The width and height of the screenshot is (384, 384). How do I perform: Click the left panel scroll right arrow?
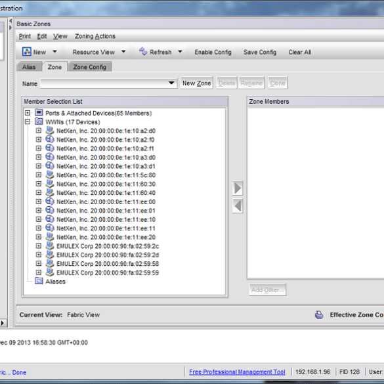pos(2,323)
